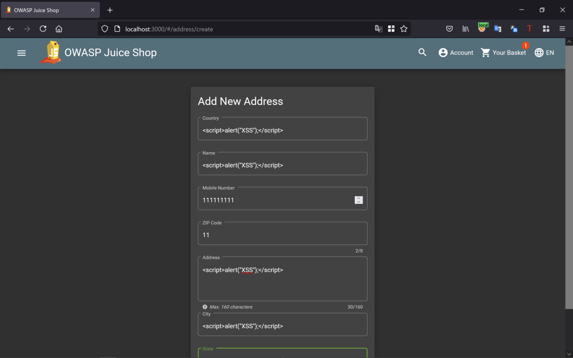This screenshot has width=573, height=358.
Task: Click the City input field
Action: (283, 325)
